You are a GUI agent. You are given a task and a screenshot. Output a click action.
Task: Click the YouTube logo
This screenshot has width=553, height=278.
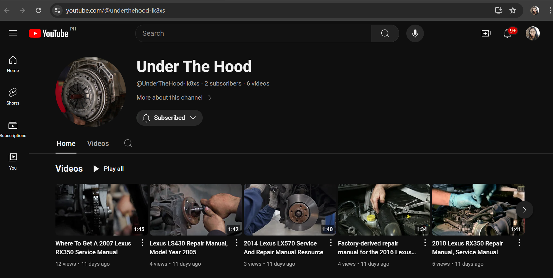pyautogui.click(x=49, y=33)
